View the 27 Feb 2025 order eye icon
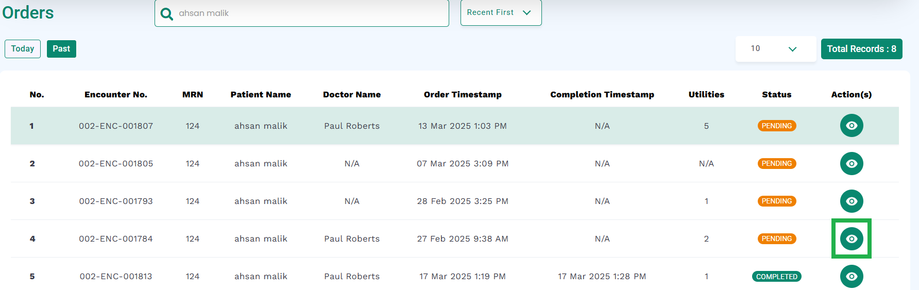The width and height of the screenshot is (919, 290). pos(852,238)
